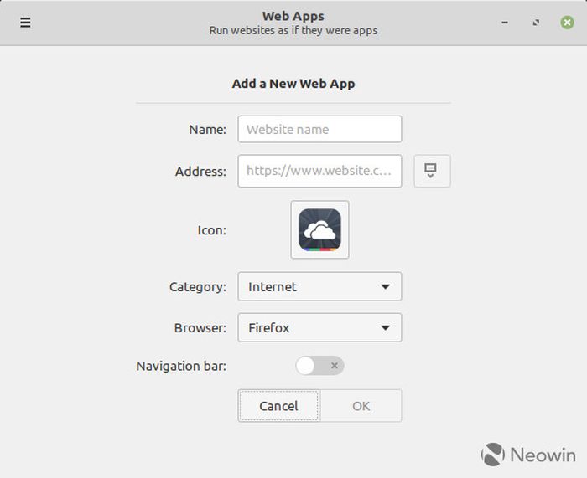The width and height of the screenshot is (587, 478).
Task: Maximize the Web Apps window
Action: pyautogui.click(x=536, y=23)
